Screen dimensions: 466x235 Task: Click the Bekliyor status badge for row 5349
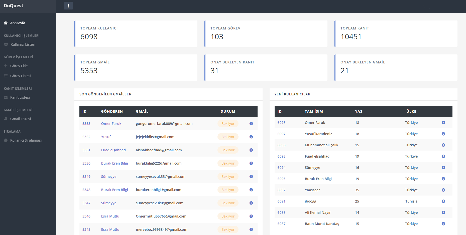click(228, 177)
